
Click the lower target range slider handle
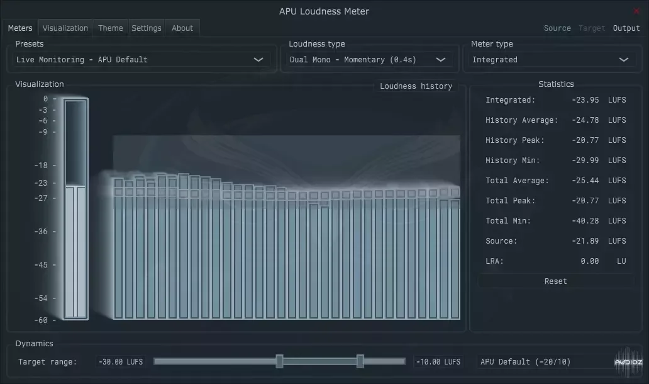point(279,361)
